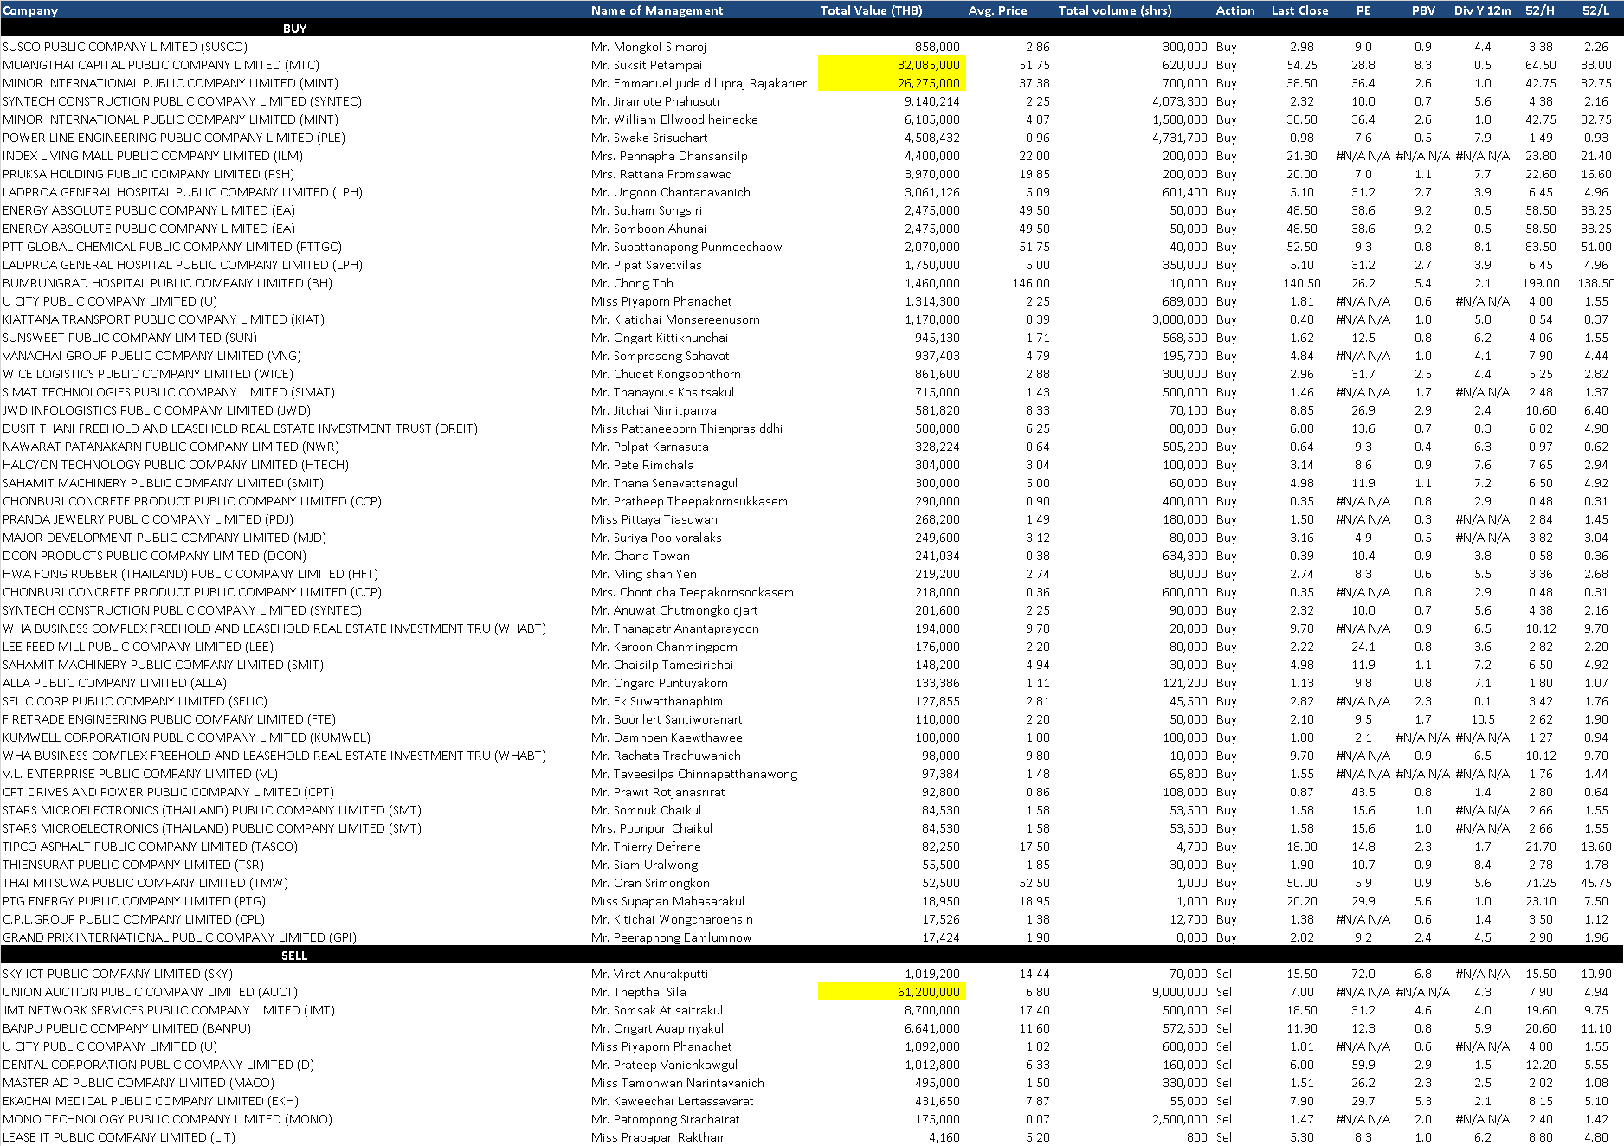Select C.P.L.GROUP (CPL) company cell
The width and height of the screenshot is (1624, 1146).
[133, 919]
